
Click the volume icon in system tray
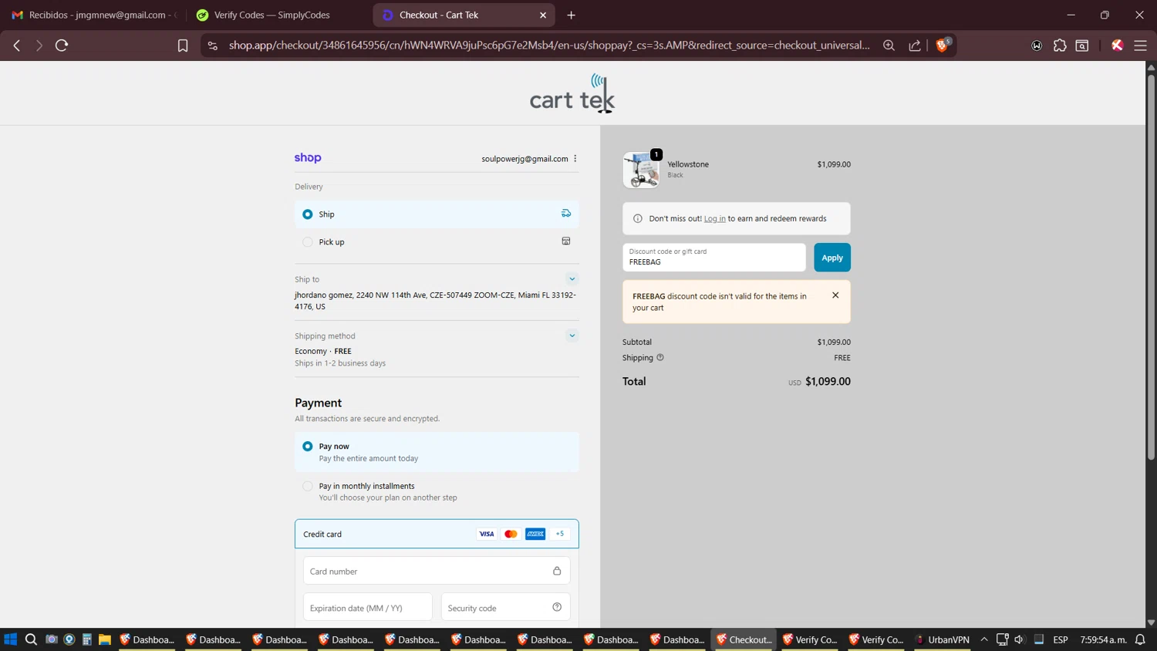[x=1020, y=639]
